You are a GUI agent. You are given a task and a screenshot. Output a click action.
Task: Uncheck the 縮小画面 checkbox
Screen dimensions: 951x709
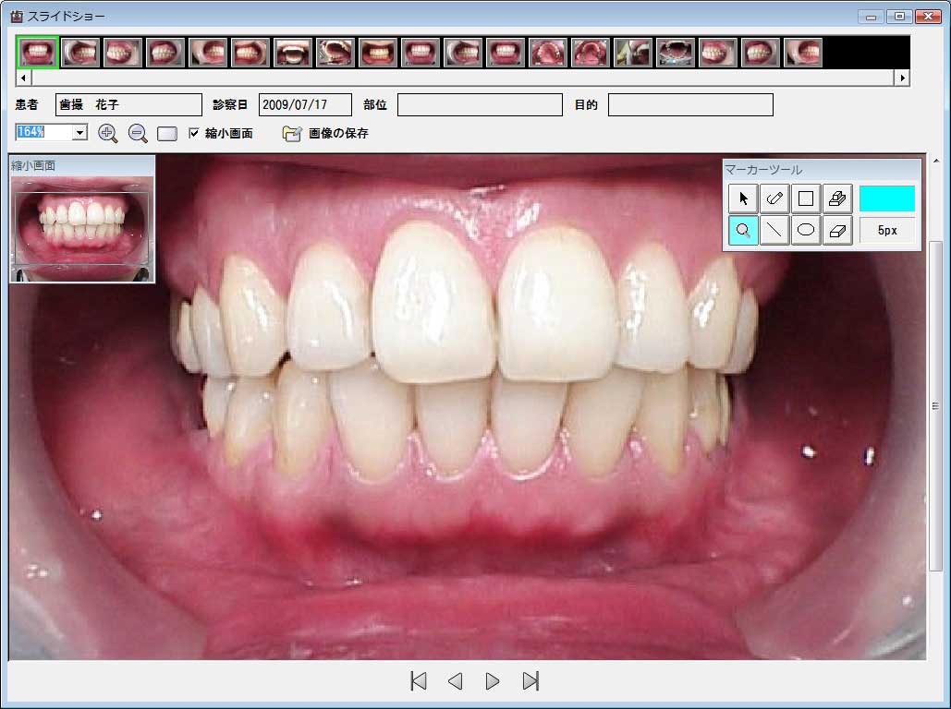click(x=193, y=133)
